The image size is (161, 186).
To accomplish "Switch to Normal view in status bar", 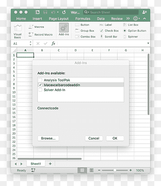I will pyautogui.click(x=82, y=170).
